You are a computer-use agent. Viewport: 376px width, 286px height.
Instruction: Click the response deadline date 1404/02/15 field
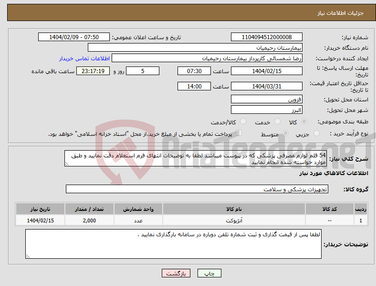[x=266, y=71]
